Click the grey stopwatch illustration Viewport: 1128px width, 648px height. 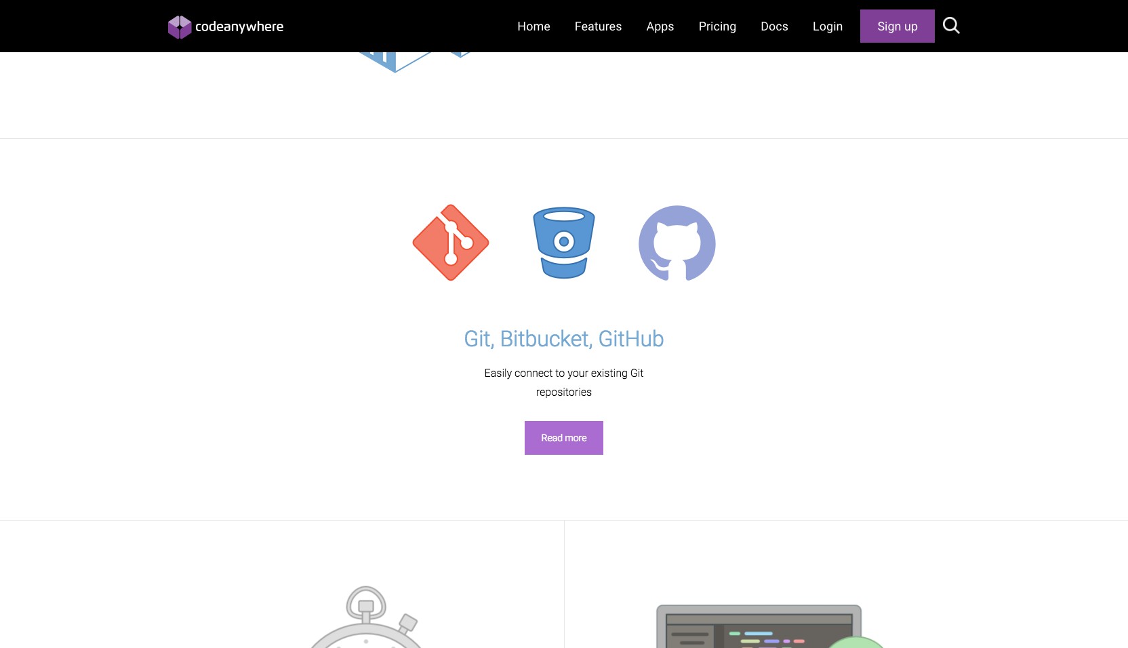(x=367, y=617)
